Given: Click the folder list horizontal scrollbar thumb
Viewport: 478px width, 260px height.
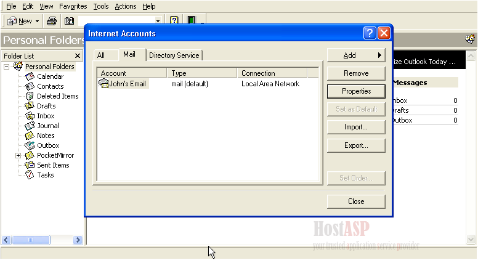Looking at the screenshot, I should click(31, 240).
